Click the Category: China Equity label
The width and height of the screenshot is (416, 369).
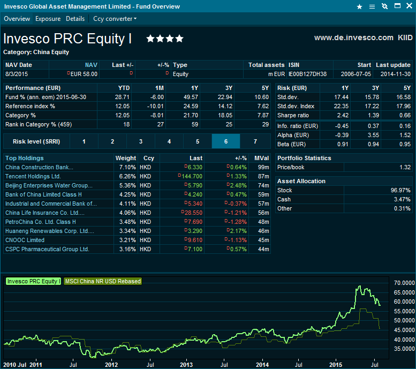point(36,52)
